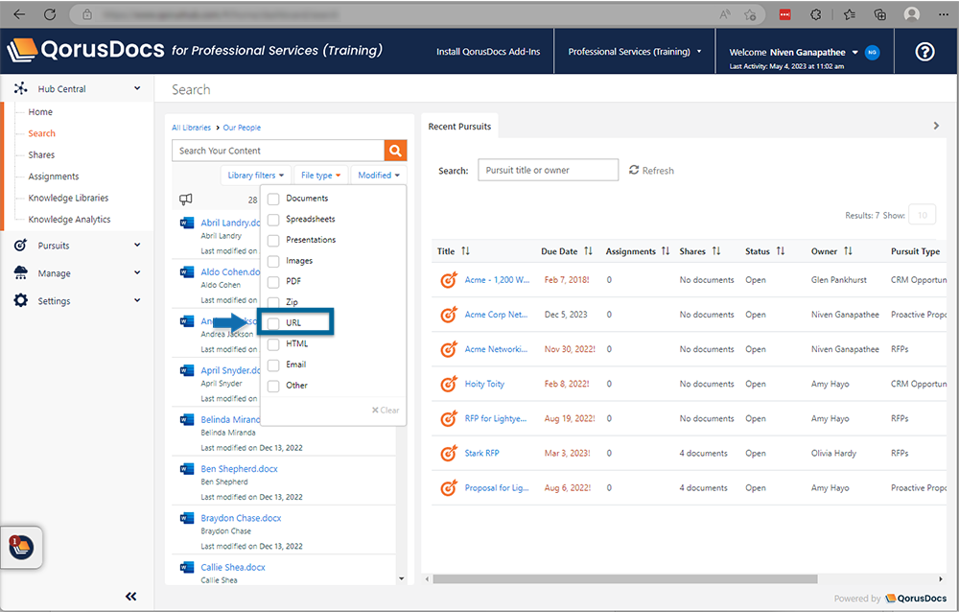Screen dimensions: 959x612
Task: Collapse sidebar with double chevron icon
Action: [x=130, y=596]
